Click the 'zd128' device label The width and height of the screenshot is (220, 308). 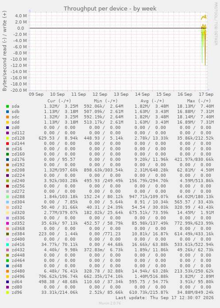[18, 138]
